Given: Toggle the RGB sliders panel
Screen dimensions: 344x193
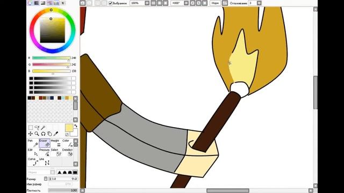Looking at the screenshot, I should point(37,3).
